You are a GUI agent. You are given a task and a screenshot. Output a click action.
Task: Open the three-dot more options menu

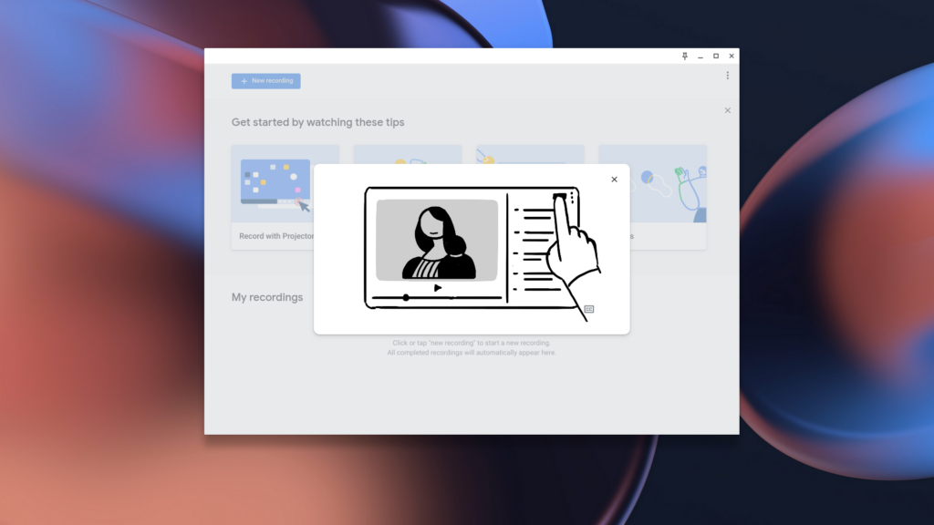[727, 76]
